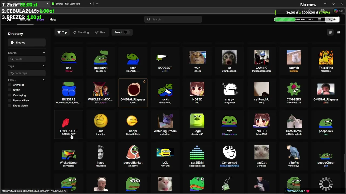Go to the Emotes navigation tab
Image resolution: width=346 pixels, height=194 pixels.
coord(25,19)
